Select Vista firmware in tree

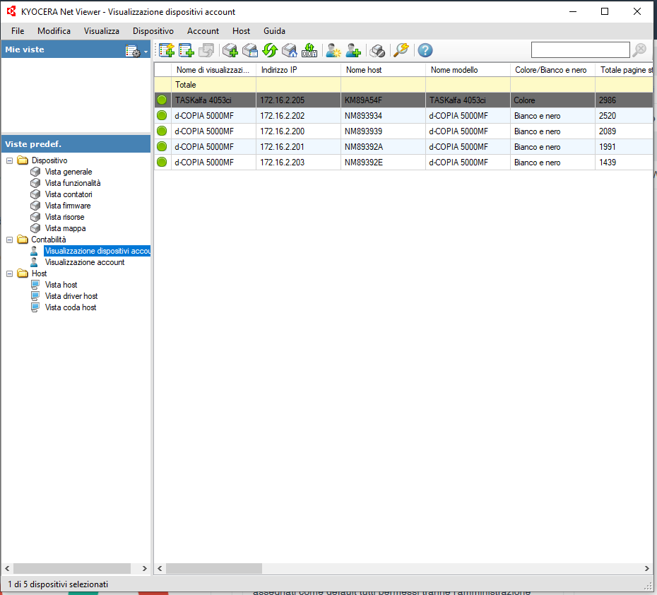tap(67, 206)
